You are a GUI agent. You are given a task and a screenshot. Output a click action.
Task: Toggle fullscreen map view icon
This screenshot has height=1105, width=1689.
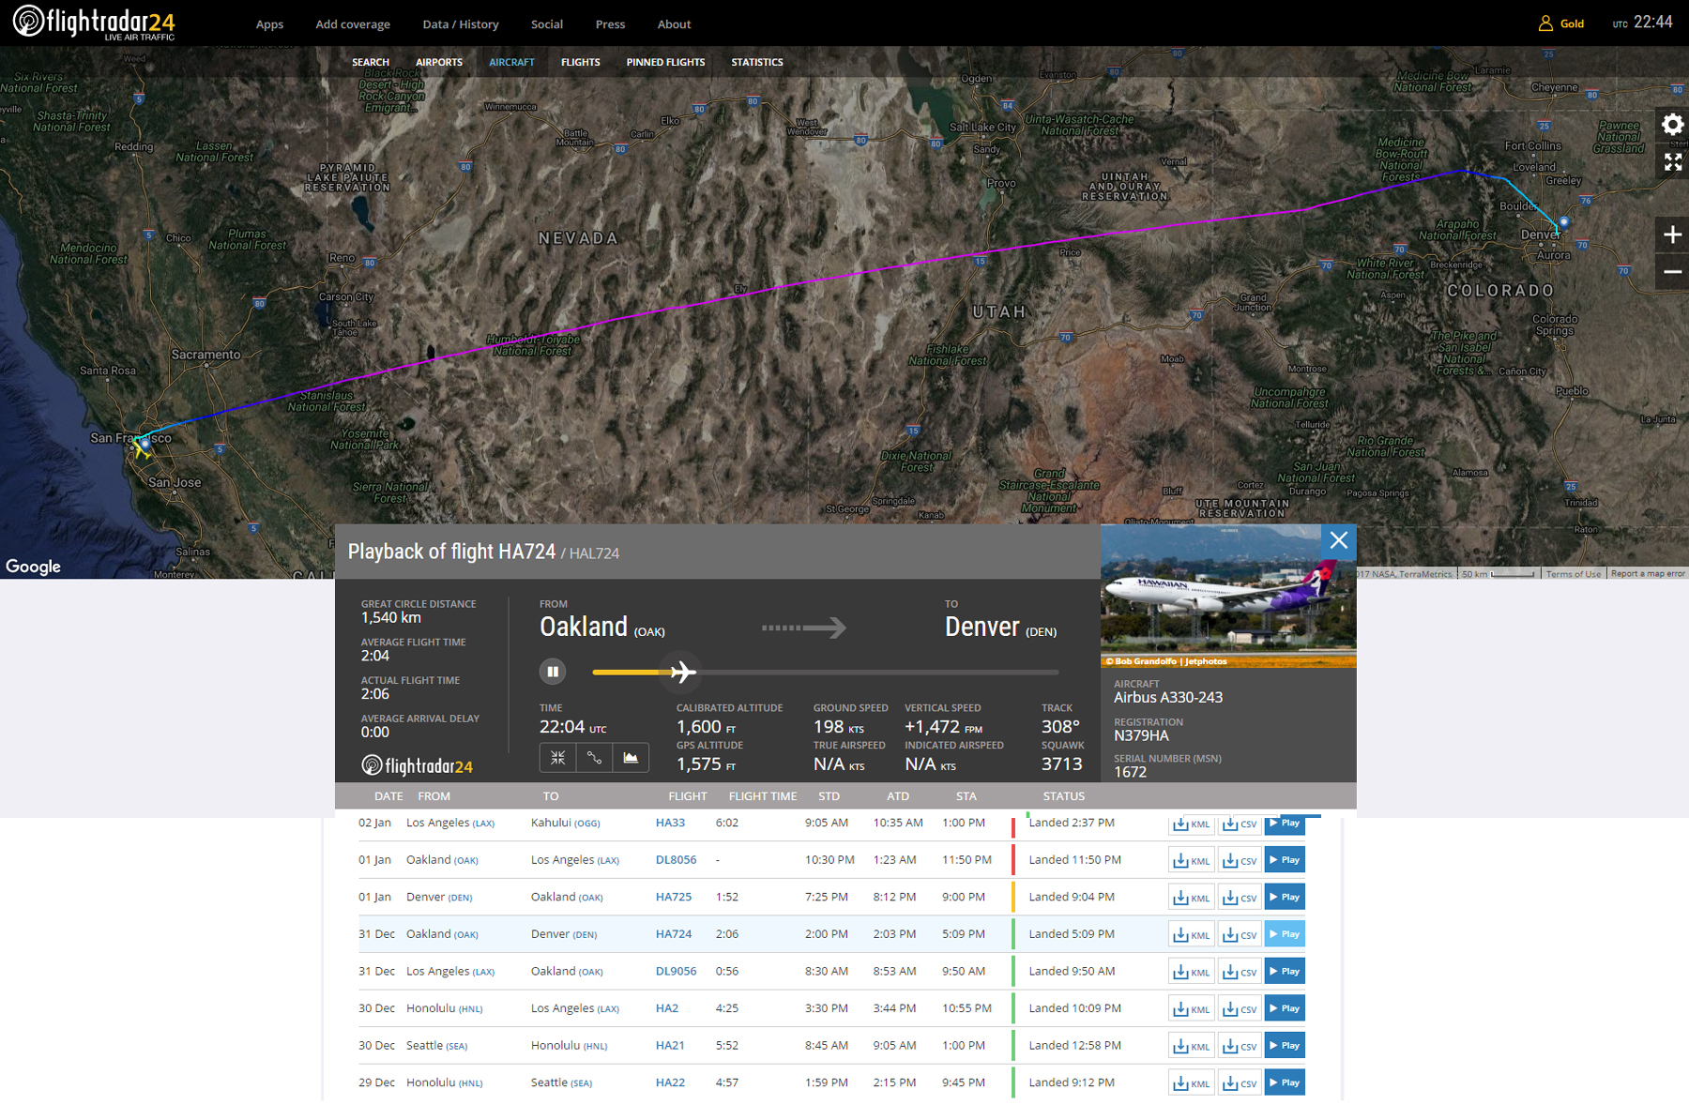pos(1672,162)
